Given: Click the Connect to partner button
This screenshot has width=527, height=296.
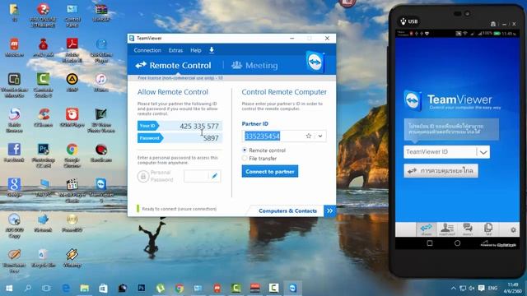Looking at the screenshot, I should coord(270,171).
